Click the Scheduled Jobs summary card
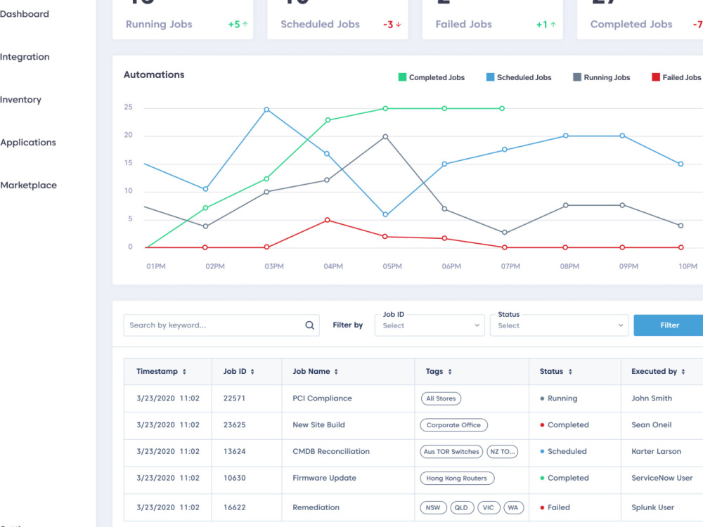703x527 pixels. click(x=337, y=20)
